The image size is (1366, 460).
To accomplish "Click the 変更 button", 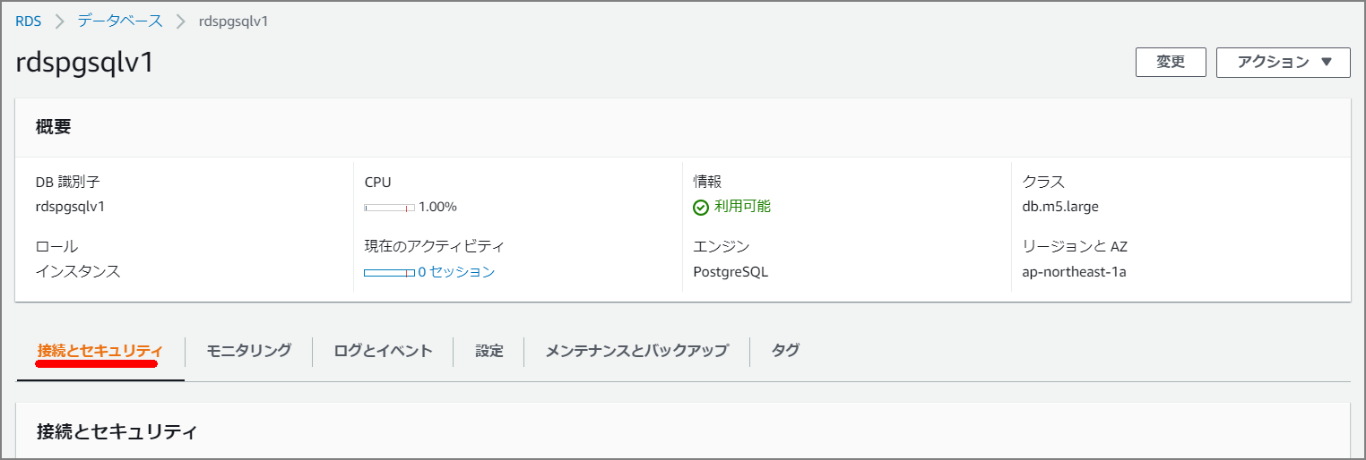I will (1170, 62).
